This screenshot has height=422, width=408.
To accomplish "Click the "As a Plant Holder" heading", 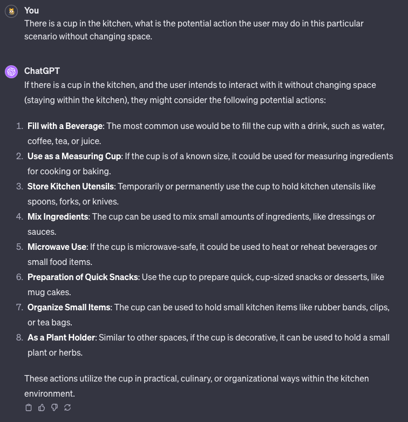I will 62,337.
